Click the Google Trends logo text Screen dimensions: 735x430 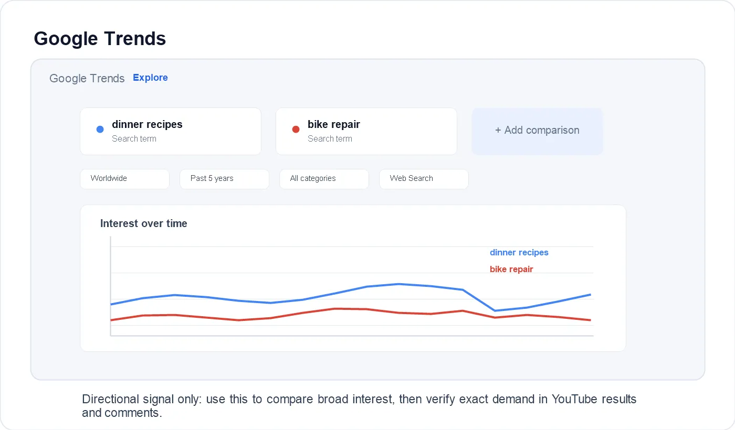87,79
